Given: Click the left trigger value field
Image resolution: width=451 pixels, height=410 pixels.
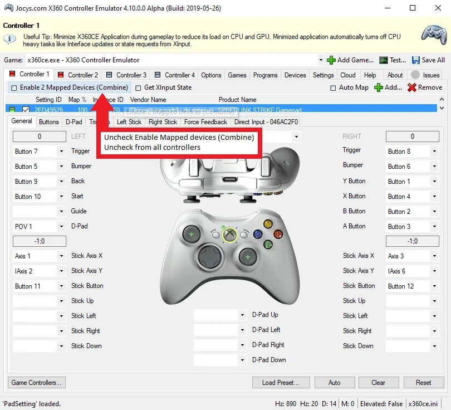Looking at the screenshot, I should [x=40, y=136].
